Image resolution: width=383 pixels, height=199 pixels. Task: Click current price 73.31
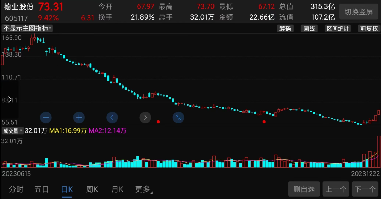(51, 7)
